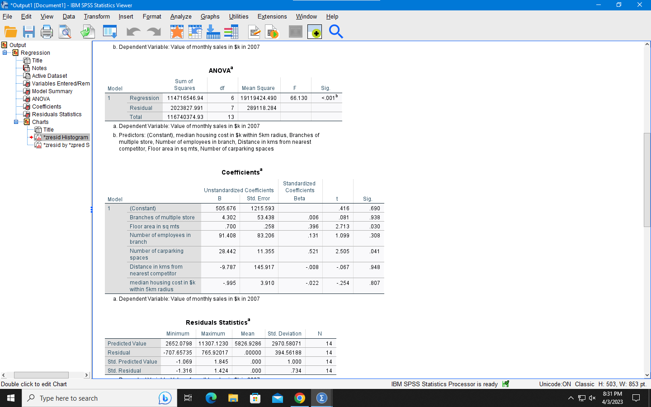Collapse the Regression output branch
651x407 pixels.
click(x=5, y=52)
